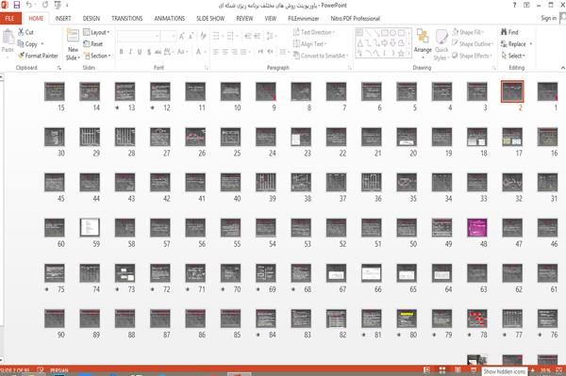566x376 pixels.
Task: Click Show hidden icons in system tray
Action: click(x=505, y=371)
